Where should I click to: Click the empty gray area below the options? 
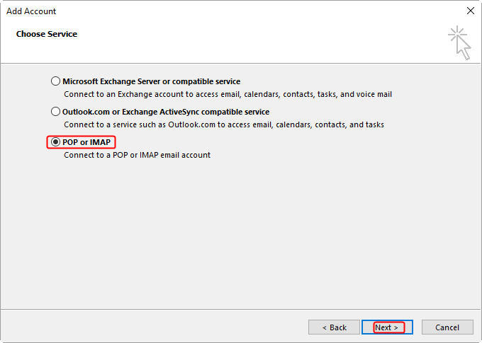coord(240,233)
